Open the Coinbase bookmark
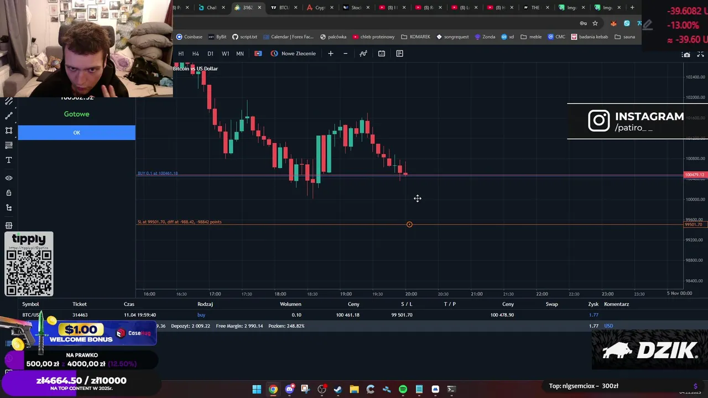708x398 pixels. (189, 37)
